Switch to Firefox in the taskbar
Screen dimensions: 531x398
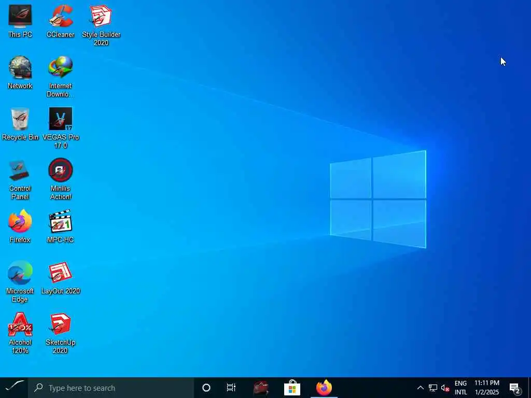(324, 388)
